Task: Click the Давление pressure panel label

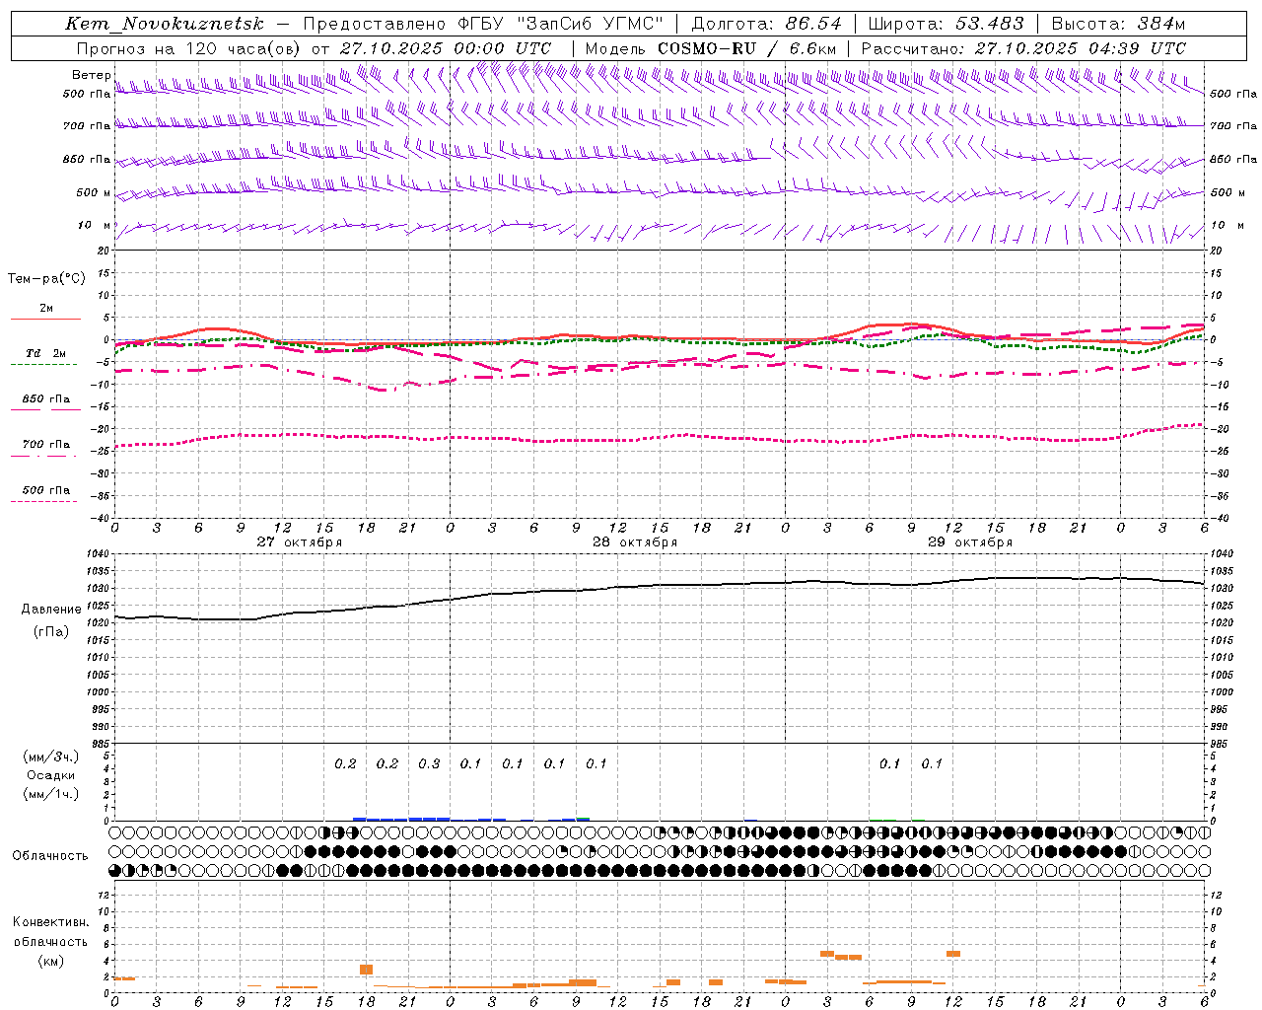Action: [x=51, y=610]
